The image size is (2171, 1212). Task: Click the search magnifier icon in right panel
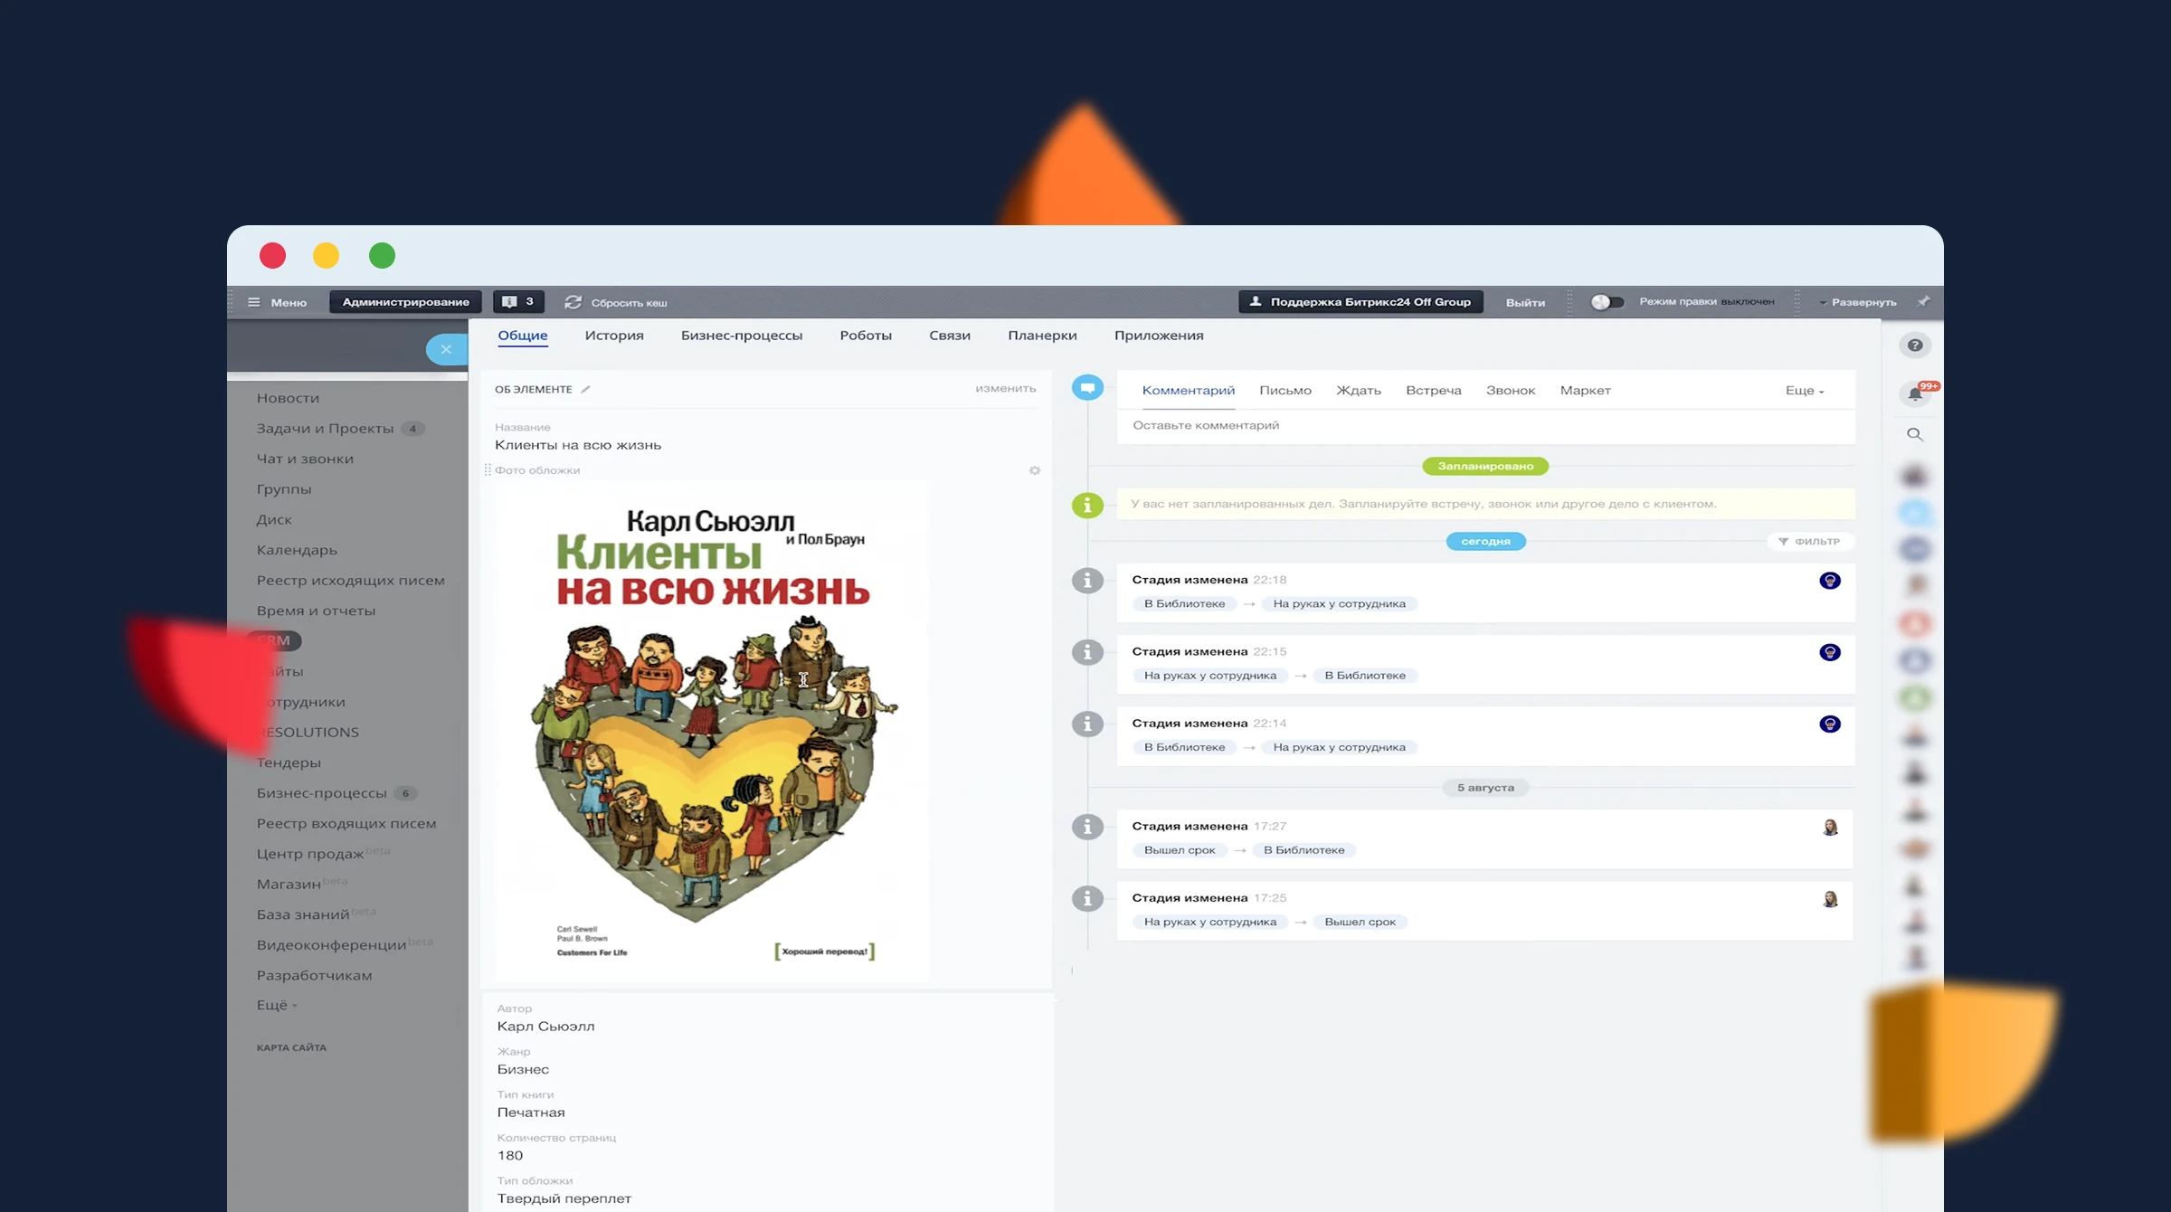(1914, 434)
